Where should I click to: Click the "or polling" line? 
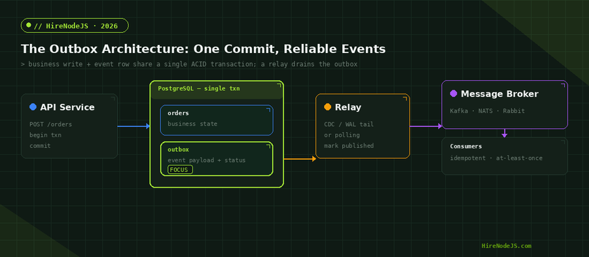point(342,135)
